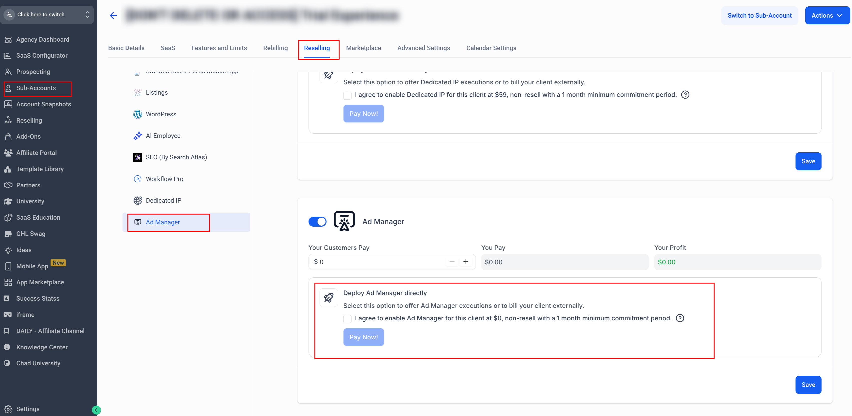
Task: Click the back arrow icon
Action: point(113,15)
